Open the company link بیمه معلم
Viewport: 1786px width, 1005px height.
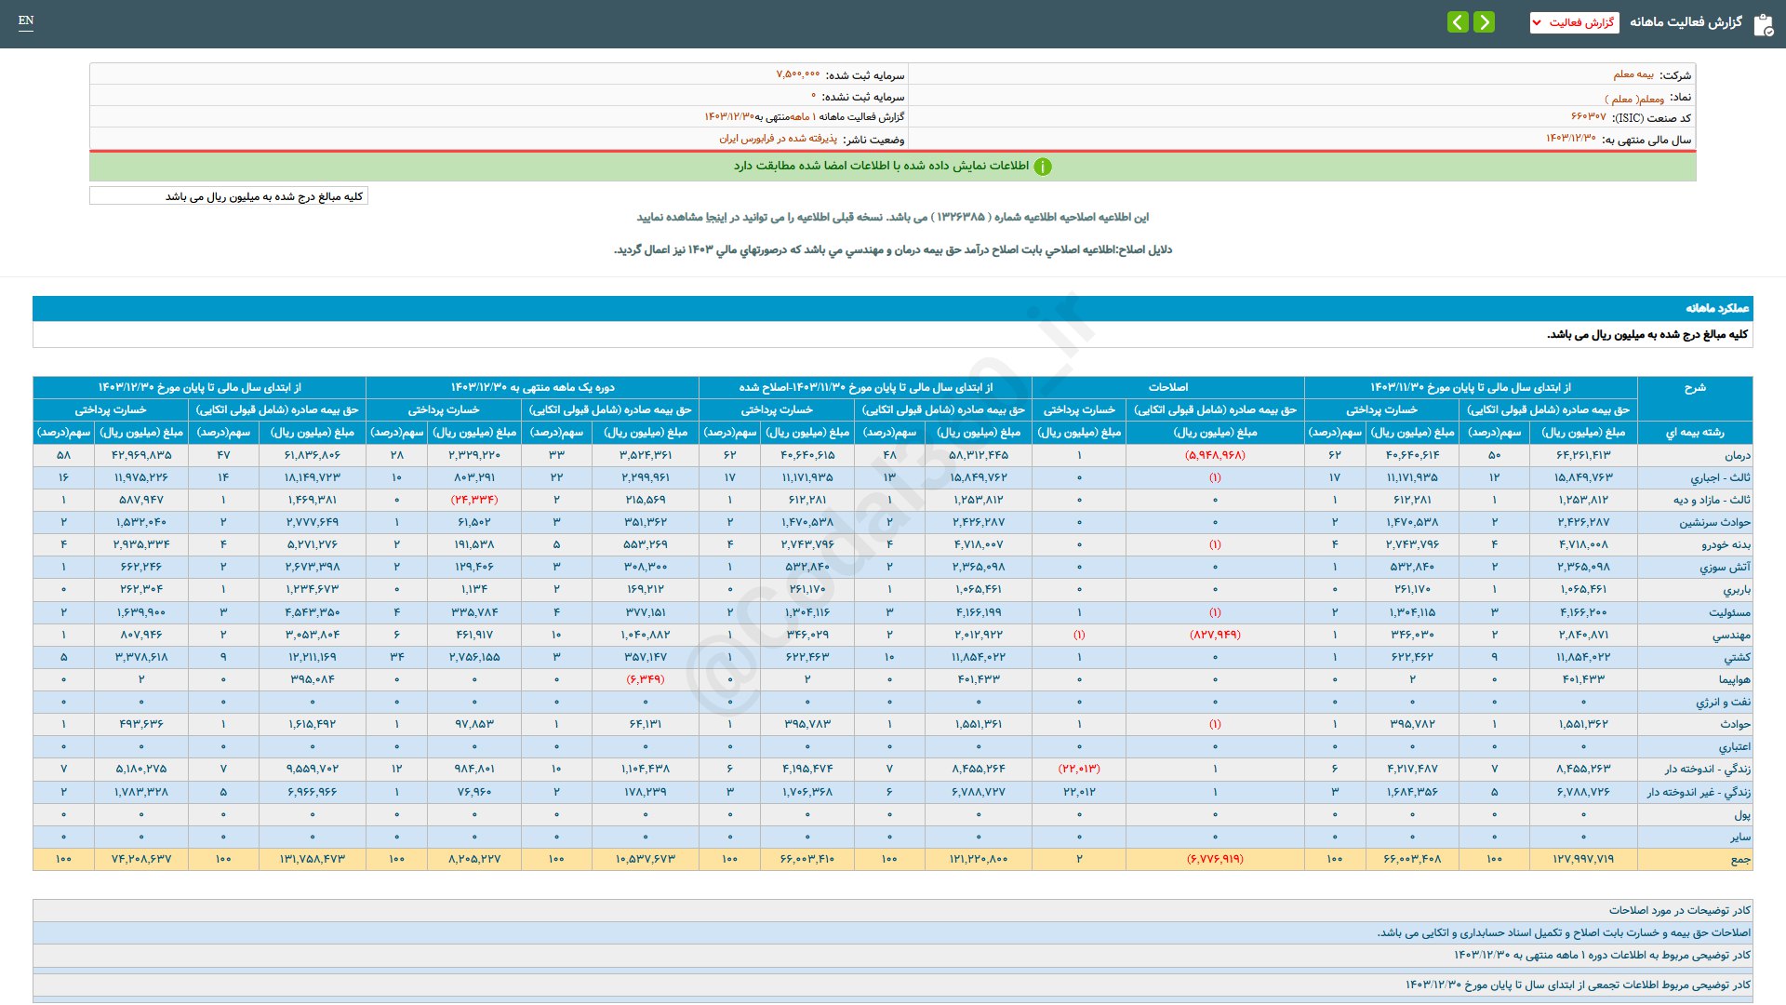pyautogui.click(x=1633, y=74)
